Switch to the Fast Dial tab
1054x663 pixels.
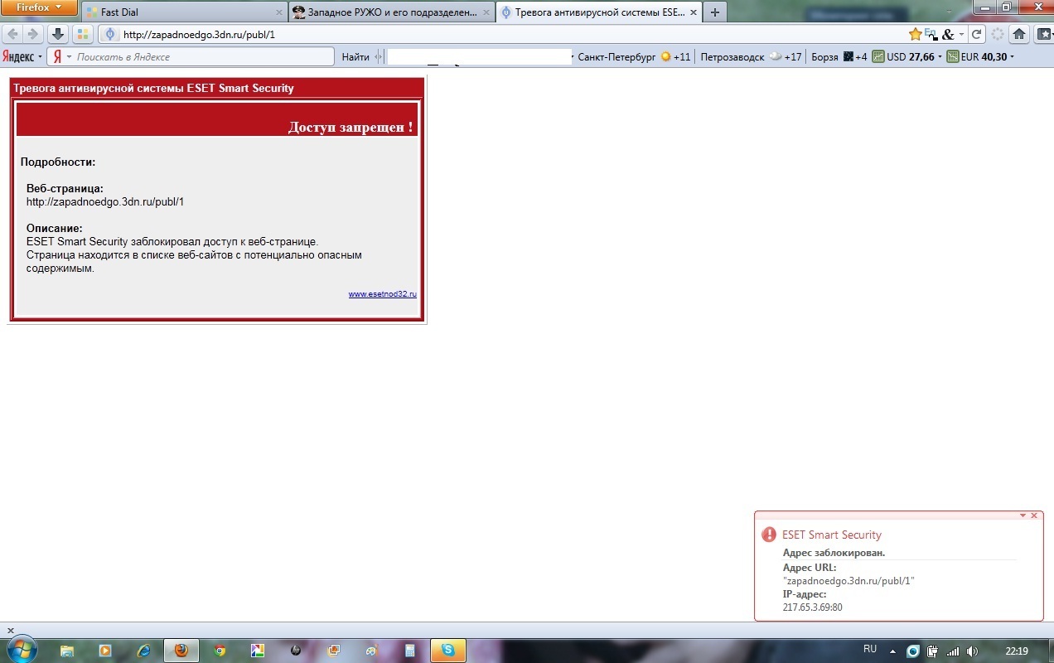coord(185,12)
